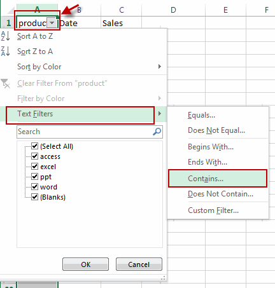Click the search magnifier icon
This screenshot has height=288, width=275.
157,132
